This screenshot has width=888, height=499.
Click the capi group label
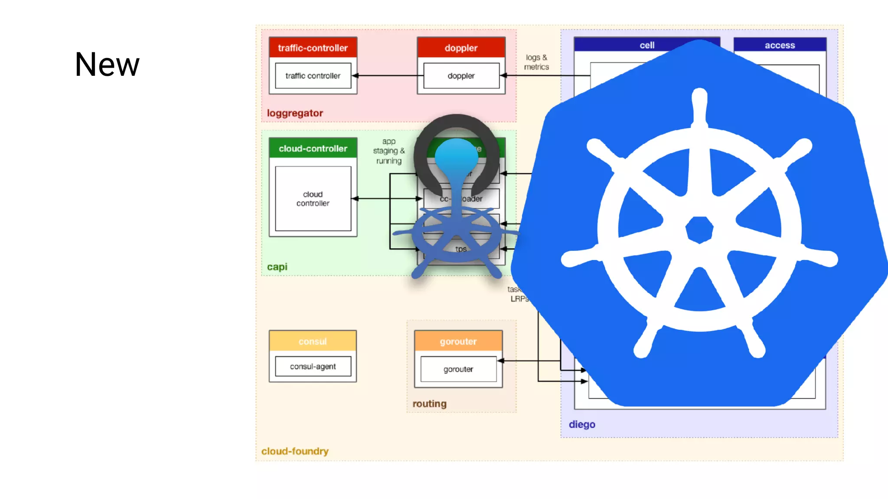(x=277, y=267)
